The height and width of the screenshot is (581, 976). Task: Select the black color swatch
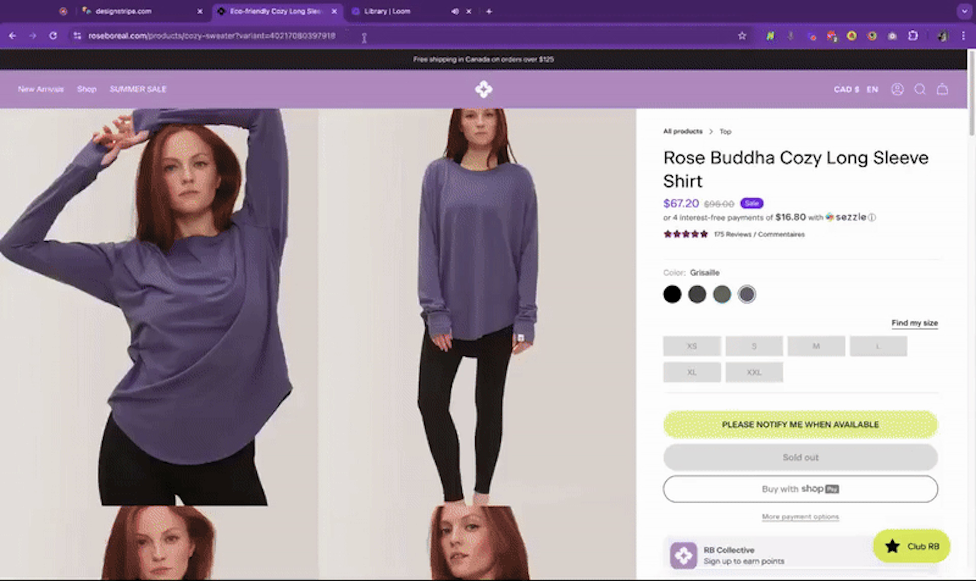point(672,294)
